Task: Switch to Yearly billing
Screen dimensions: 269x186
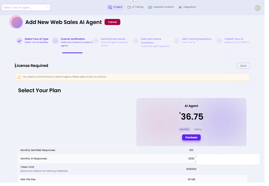Action: [x=198, y=129]
